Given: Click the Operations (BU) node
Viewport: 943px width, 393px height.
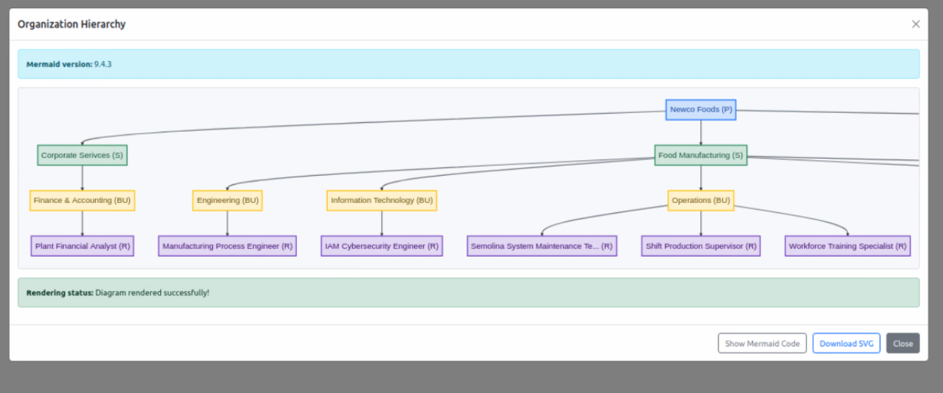Looking at the screenshot, I should 700,201.
